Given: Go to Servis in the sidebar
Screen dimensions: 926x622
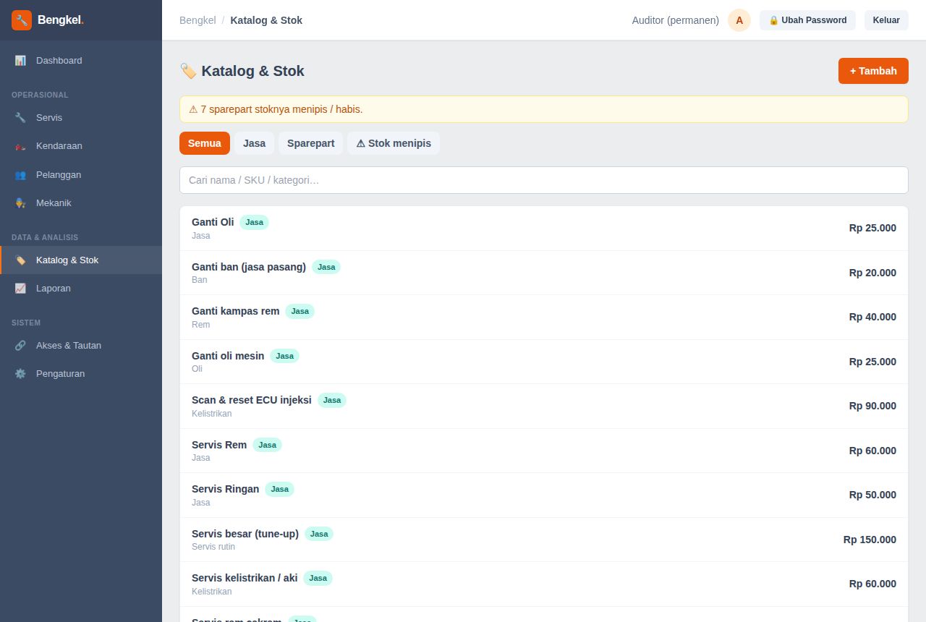Looking at the screenshot, I should point(81,118).
